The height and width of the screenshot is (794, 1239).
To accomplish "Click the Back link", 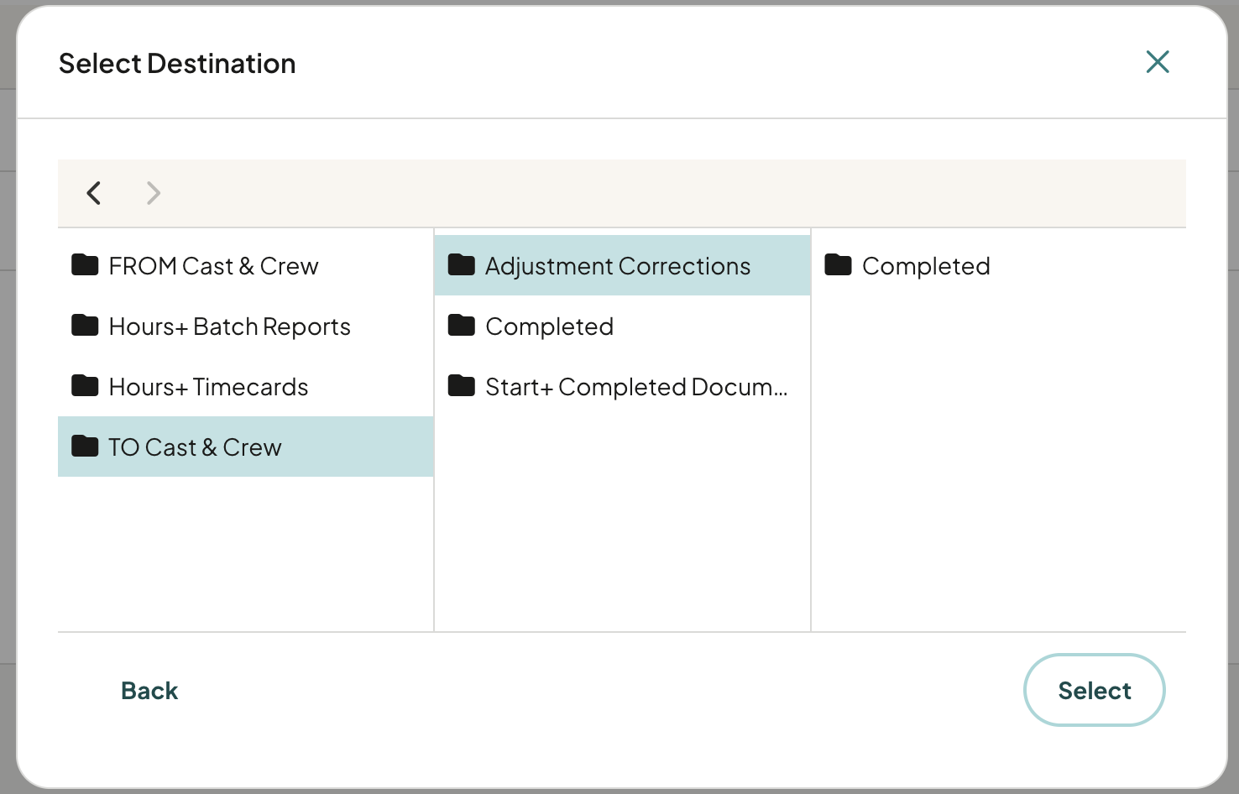I will point(149,691).
